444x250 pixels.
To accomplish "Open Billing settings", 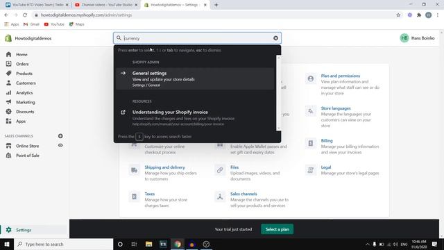I will pyautogui.click(x=327, y=140).
